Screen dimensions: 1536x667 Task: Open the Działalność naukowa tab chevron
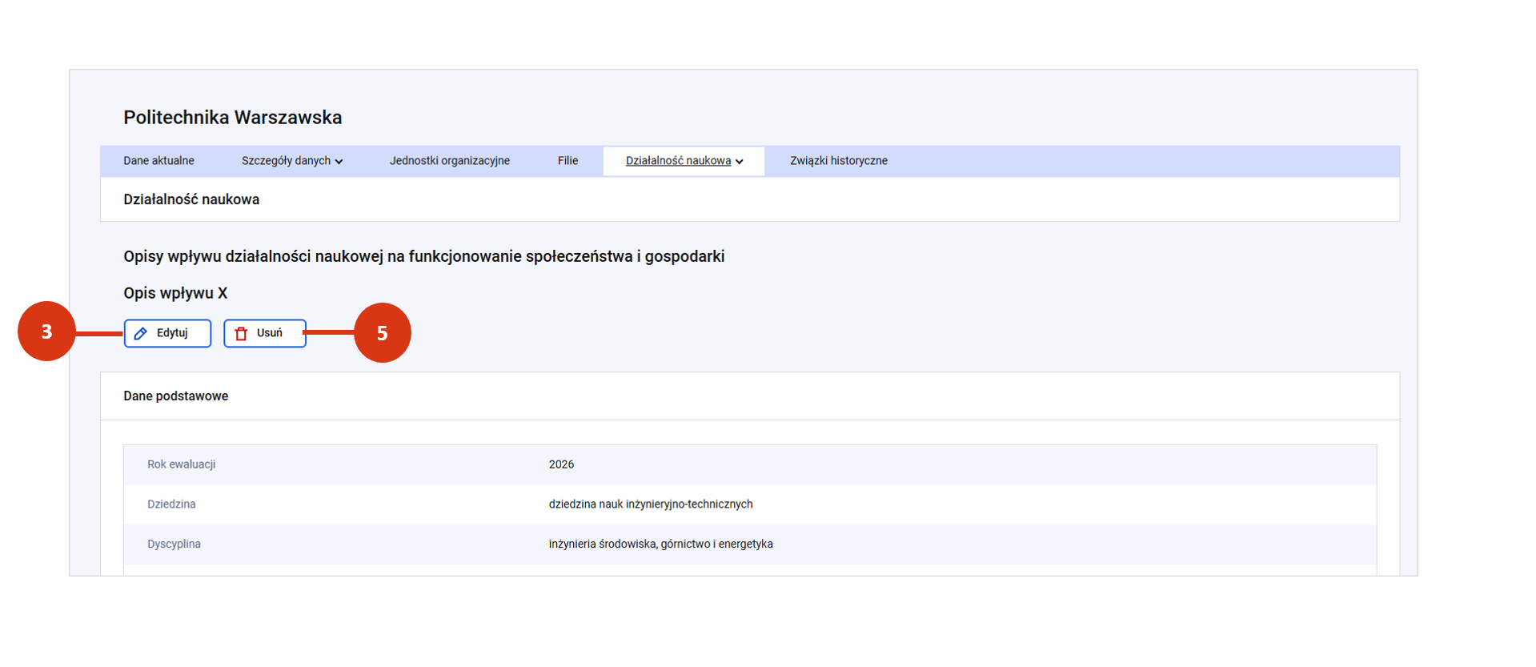tap(740, 162)
